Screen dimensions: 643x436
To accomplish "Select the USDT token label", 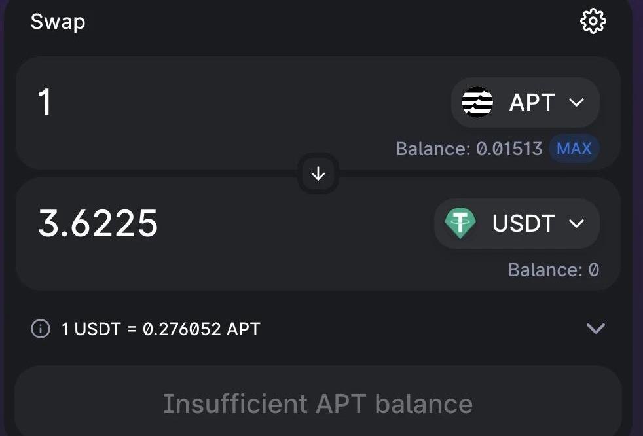I will [524, 223].
